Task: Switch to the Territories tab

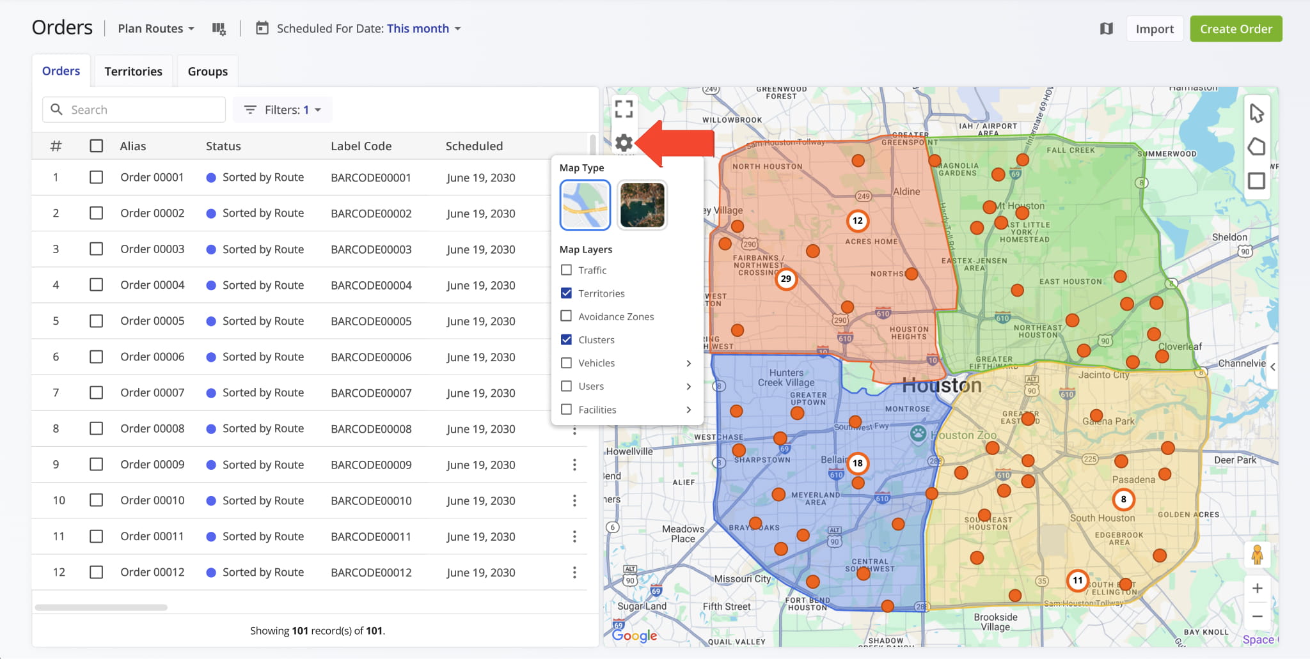Action: click(133, 72)
